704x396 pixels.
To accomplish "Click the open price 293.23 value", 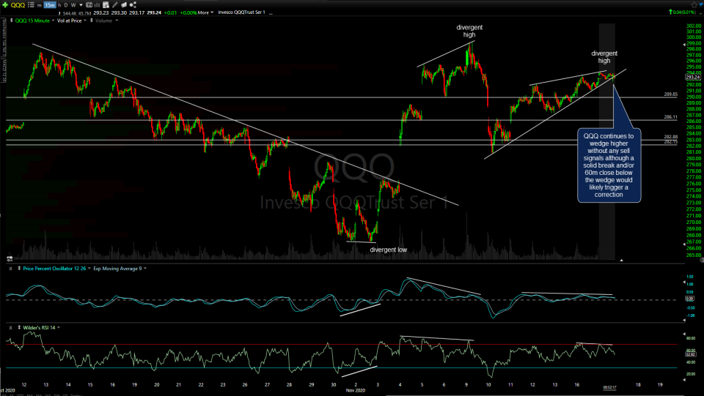I will [100, 13].
